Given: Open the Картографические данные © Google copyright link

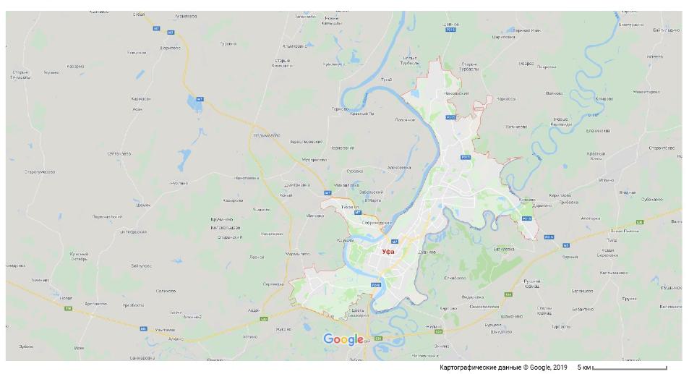Looking at the screenshot, I should point(503,367).
